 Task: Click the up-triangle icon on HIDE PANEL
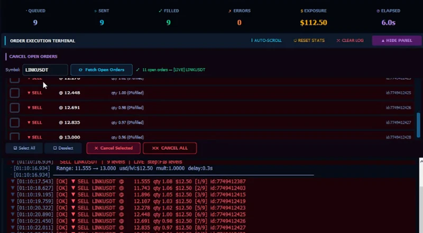pyautogui.click(x=383, y=41)
